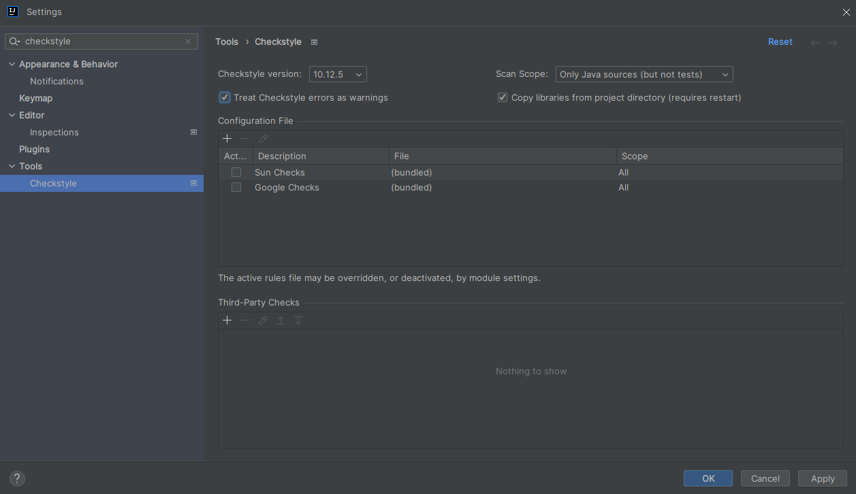Screen dimensions: 856x494
Task: Uncheck Copy libraries from project directory
Action: coord(502,97)
